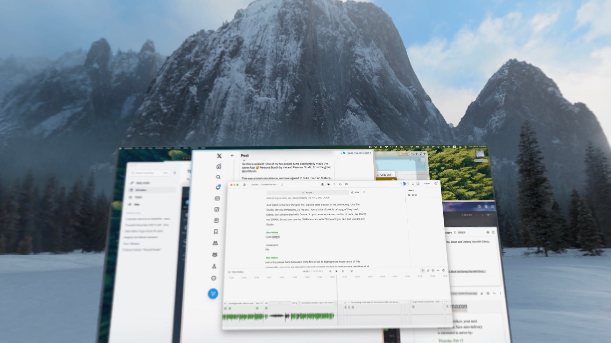Click the Record toolbar icon

tap(328, 184)
